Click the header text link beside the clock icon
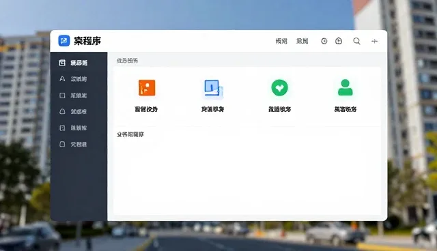Screen dimensions: 437x251 (x=302, y=41)
